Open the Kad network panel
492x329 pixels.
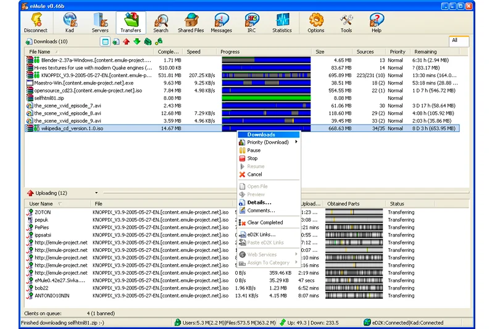pos(70,23)
